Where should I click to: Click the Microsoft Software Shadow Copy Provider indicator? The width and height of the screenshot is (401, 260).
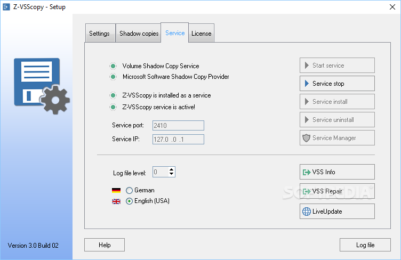113,77
